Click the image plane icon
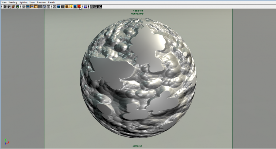This screenshot has height=149, width=276. click(17, 6)
